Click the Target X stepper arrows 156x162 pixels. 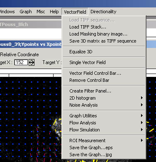(32, 62)
